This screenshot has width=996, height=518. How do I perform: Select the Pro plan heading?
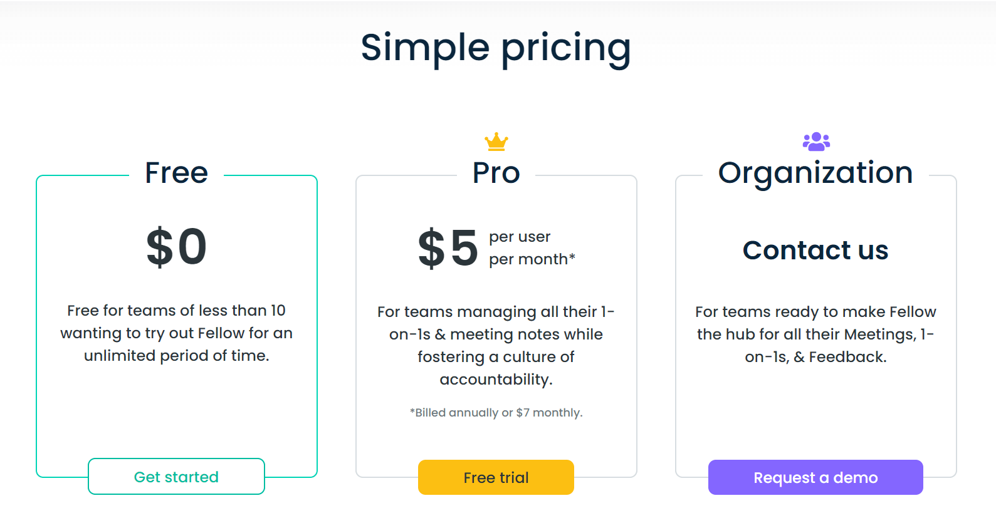tap(496, 173)
